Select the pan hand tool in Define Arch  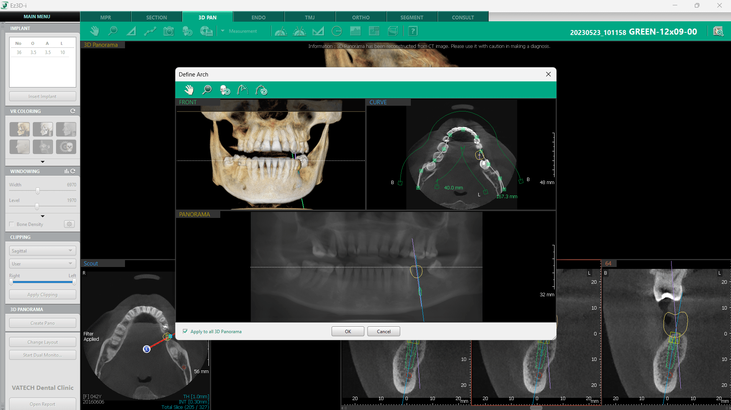189,90
